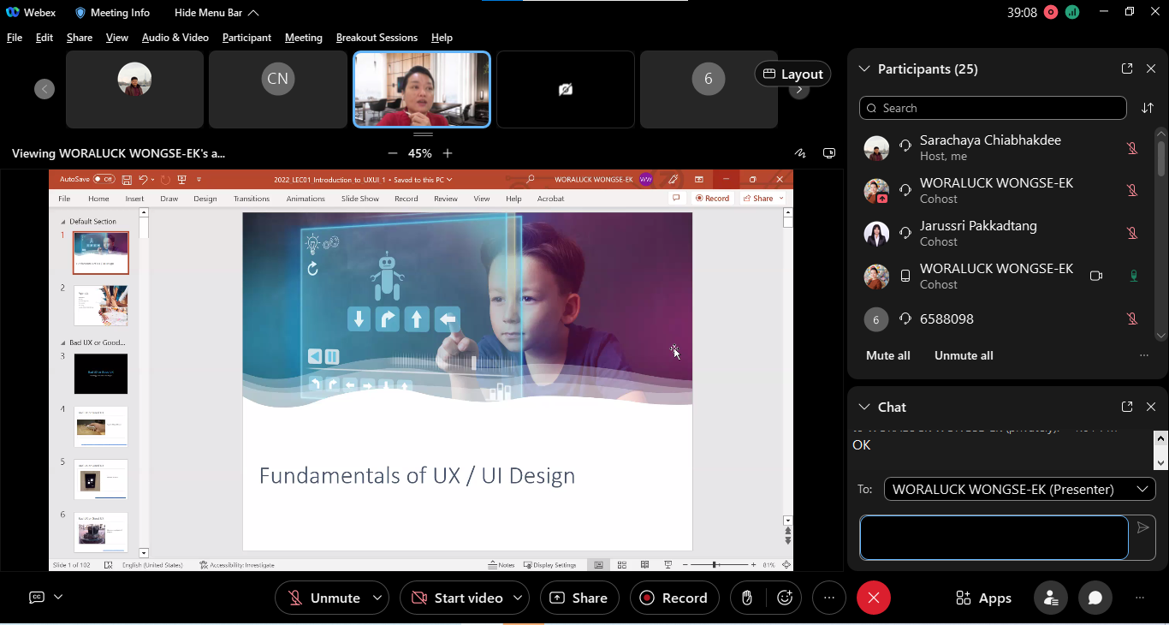Click the Mute all button

(x=887, y=355)
